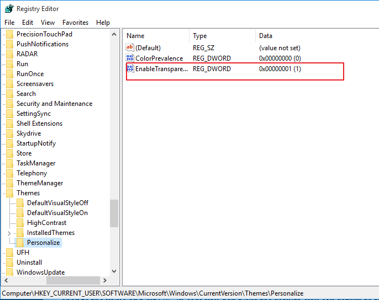Click the tree pane scroll down arrow
This screenshot has height=300, width=379.
(114, 271)
